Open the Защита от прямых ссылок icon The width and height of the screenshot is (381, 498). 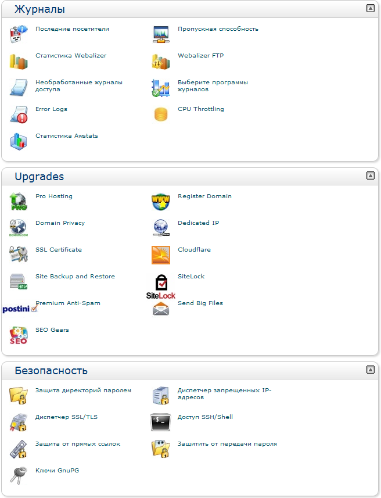tap(19, 449)
